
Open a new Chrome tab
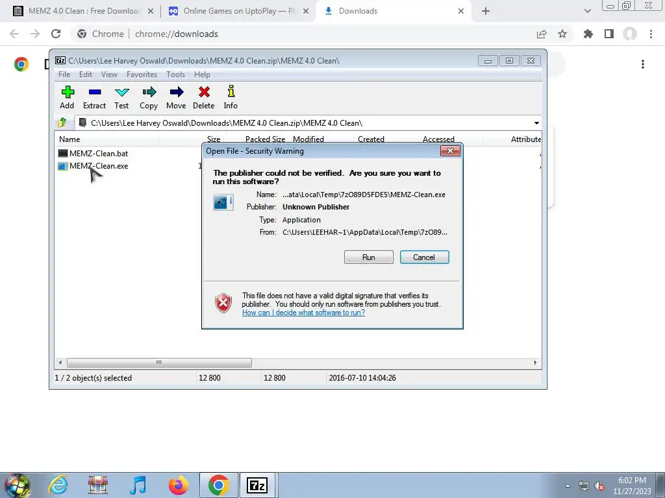[486, 11]
